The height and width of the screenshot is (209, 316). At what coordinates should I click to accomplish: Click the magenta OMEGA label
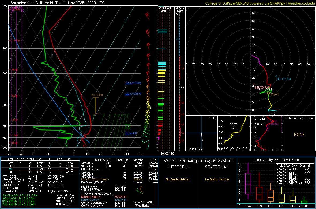17,8
